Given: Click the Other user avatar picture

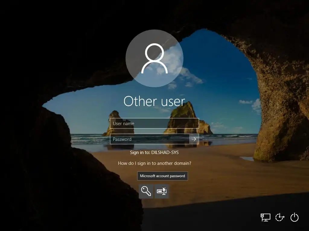Looking at the screenshot, I should click(x=154, y=58).
